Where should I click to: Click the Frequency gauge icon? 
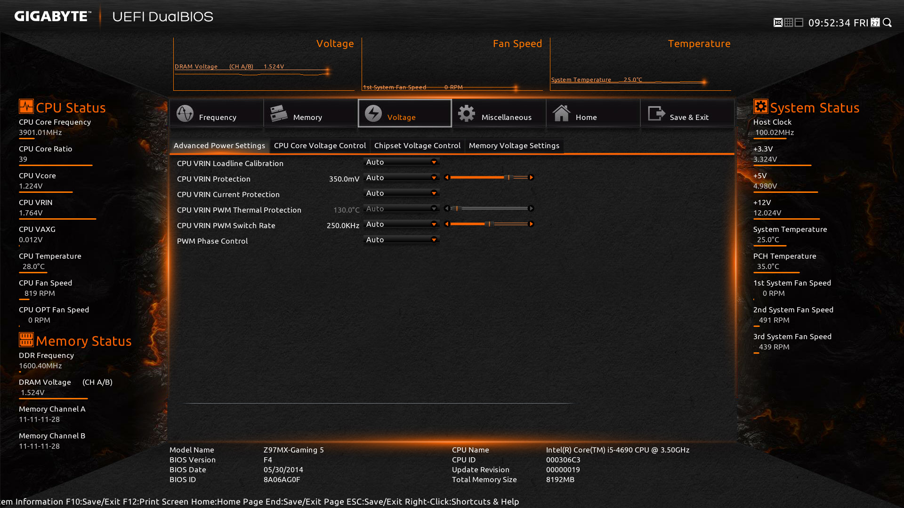(x=185, y=113)
